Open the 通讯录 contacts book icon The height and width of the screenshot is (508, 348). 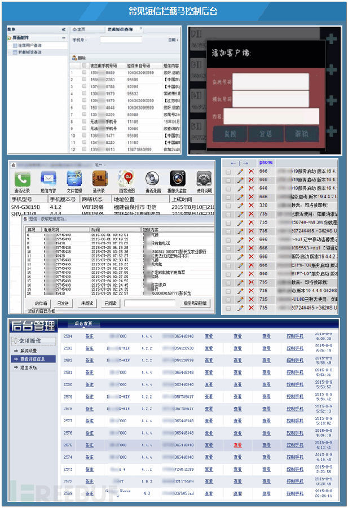100,179
